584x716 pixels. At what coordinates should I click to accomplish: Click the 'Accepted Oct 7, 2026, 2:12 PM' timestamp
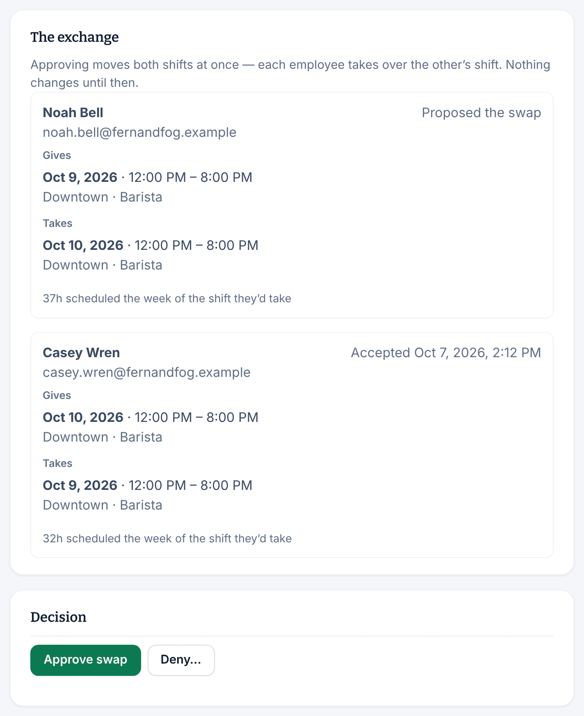pyautogui.click(x=446, y=353)
